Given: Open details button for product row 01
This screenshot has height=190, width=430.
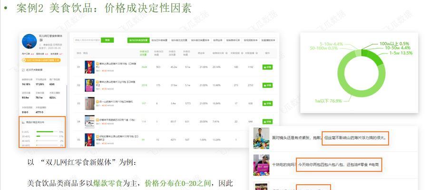Looking at the screenshot, I should [267, 67].
